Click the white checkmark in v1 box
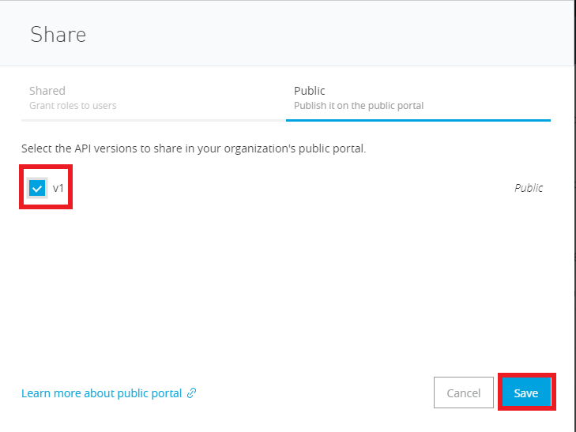The height and width of the screenshot is (432, 576). [x=36, y=188]
